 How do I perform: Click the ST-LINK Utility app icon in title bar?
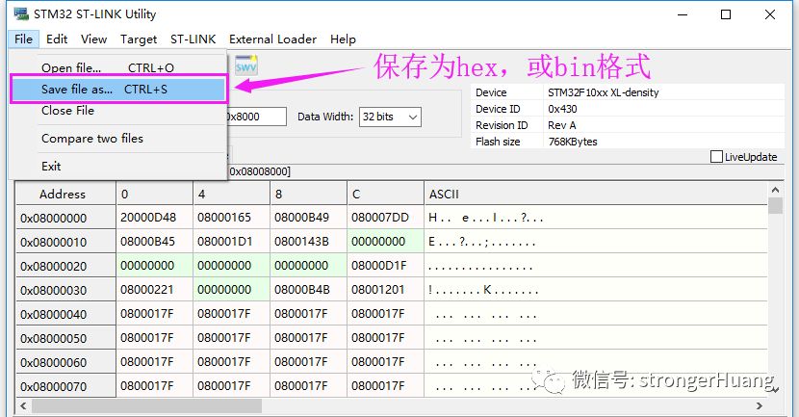click(21, 14)
